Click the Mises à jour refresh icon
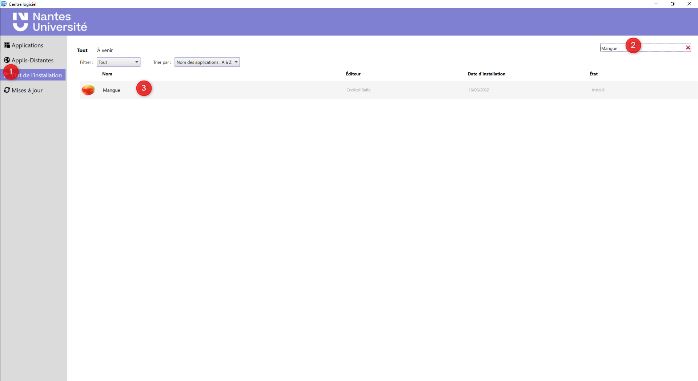The height and width of the screenshot is (381, 698). click(7, 90)
